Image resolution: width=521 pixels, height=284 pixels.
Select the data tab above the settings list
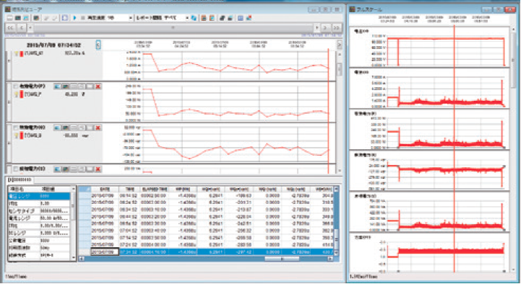click(20, 180)
